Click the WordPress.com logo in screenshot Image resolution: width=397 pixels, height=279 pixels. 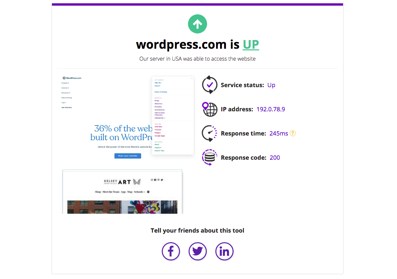pos(72,78)
